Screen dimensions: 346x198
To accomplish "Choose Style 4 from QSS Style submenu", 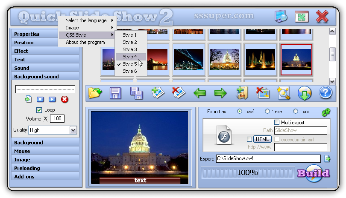I will click(130, 57).
